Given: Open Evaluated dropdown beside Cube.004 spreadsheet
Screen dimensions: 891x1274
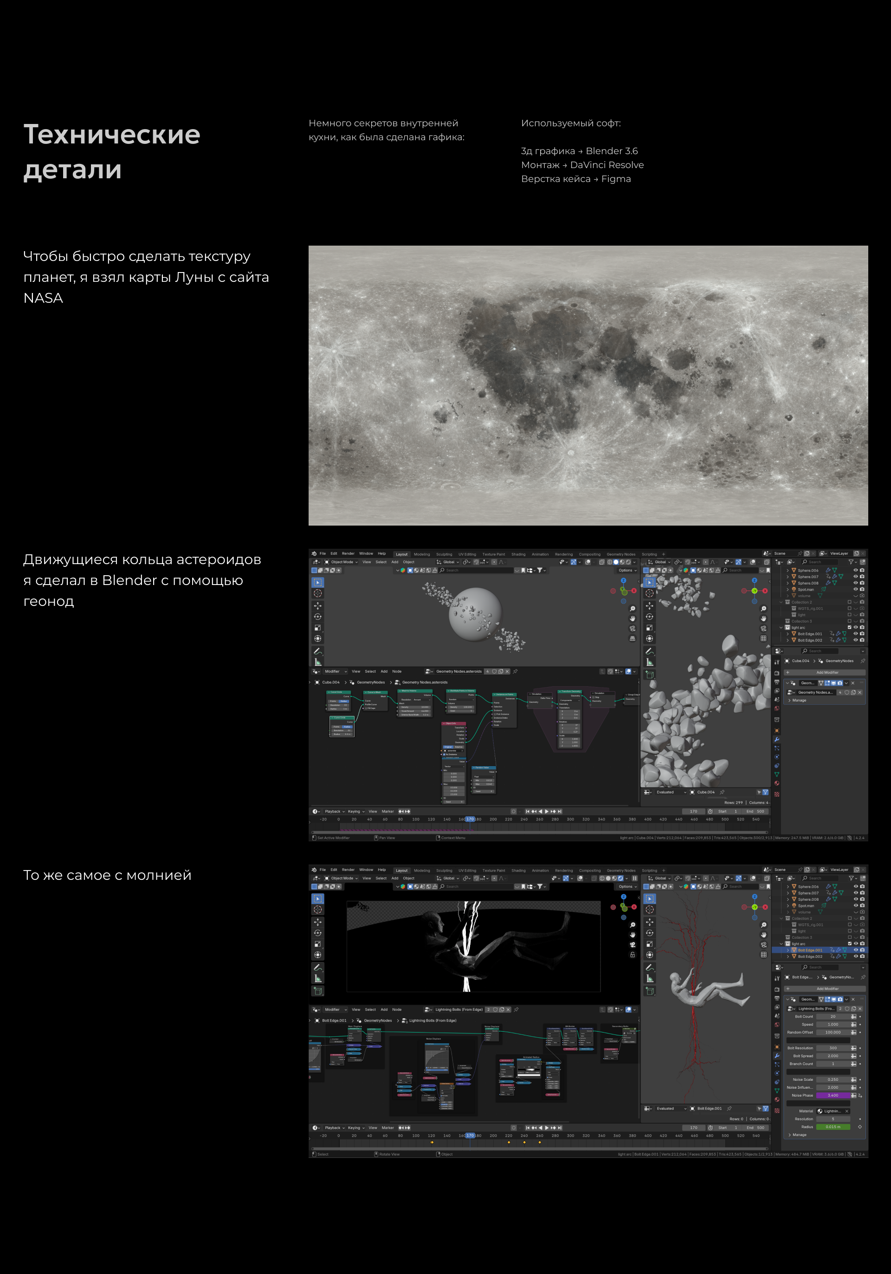Looking at the screenshot, I should (x=671, y=792).
